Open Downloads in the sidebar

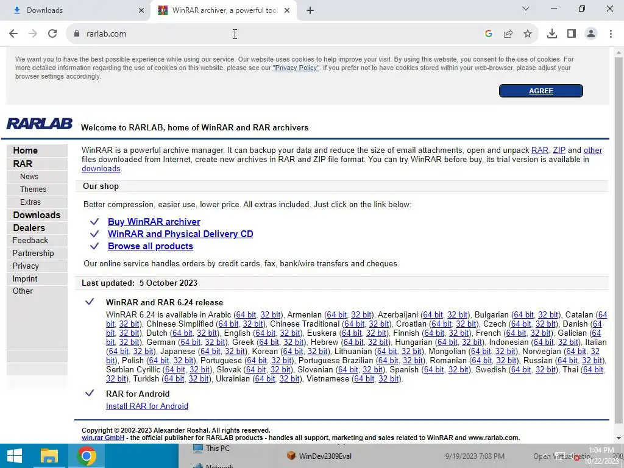pos(37,215)
